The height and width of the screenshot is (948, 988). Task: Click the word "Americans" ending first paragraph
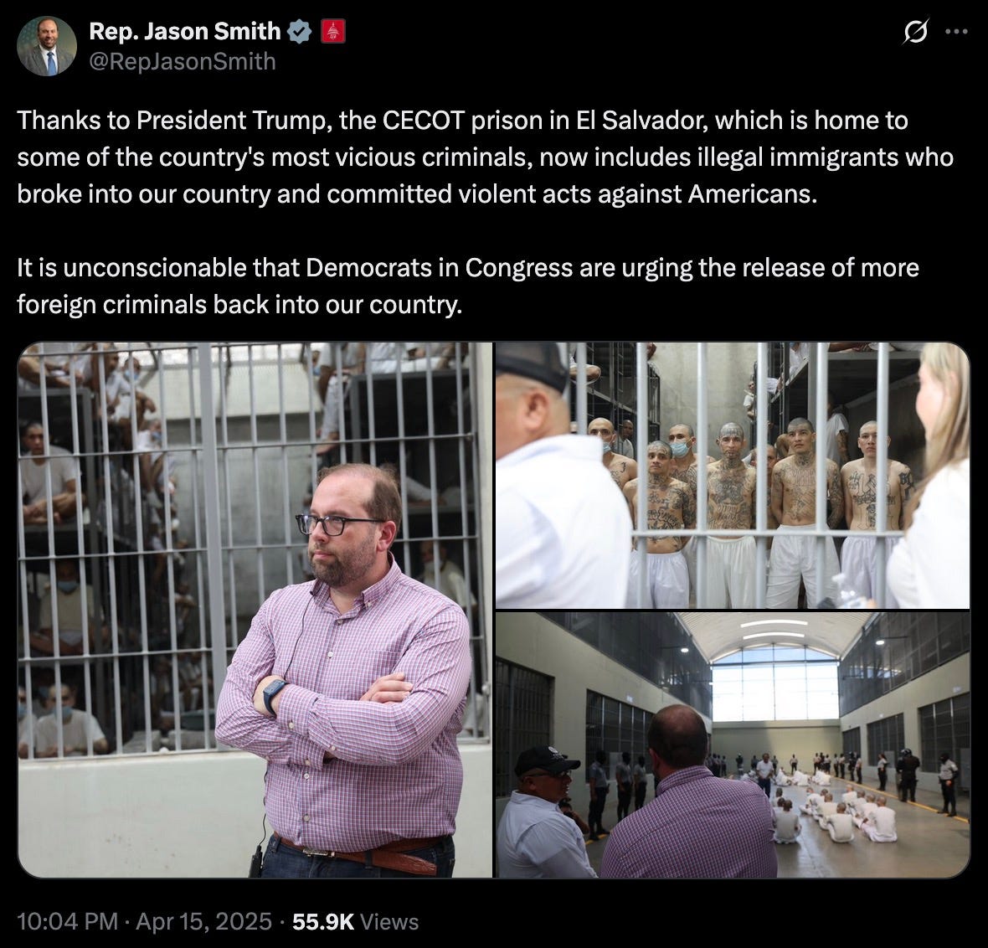pyautogui.click(x=752, y=194)
